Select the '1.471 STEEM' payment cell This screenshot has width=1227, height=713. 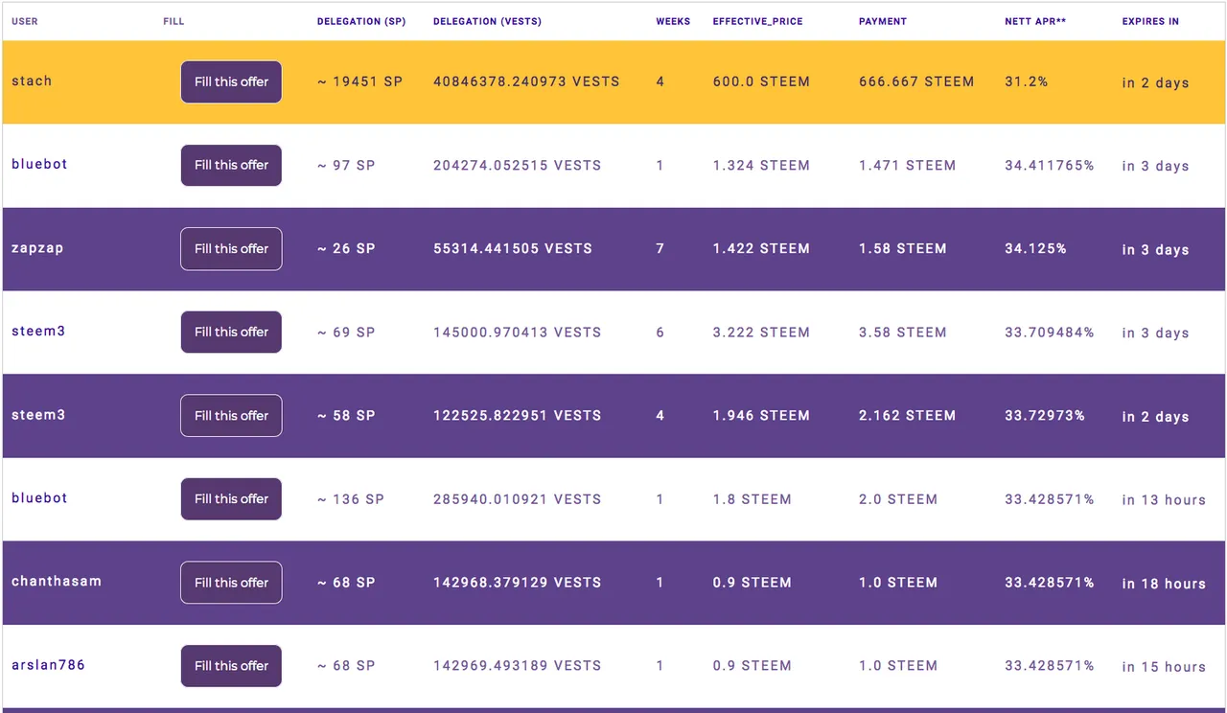click(907, 166)
